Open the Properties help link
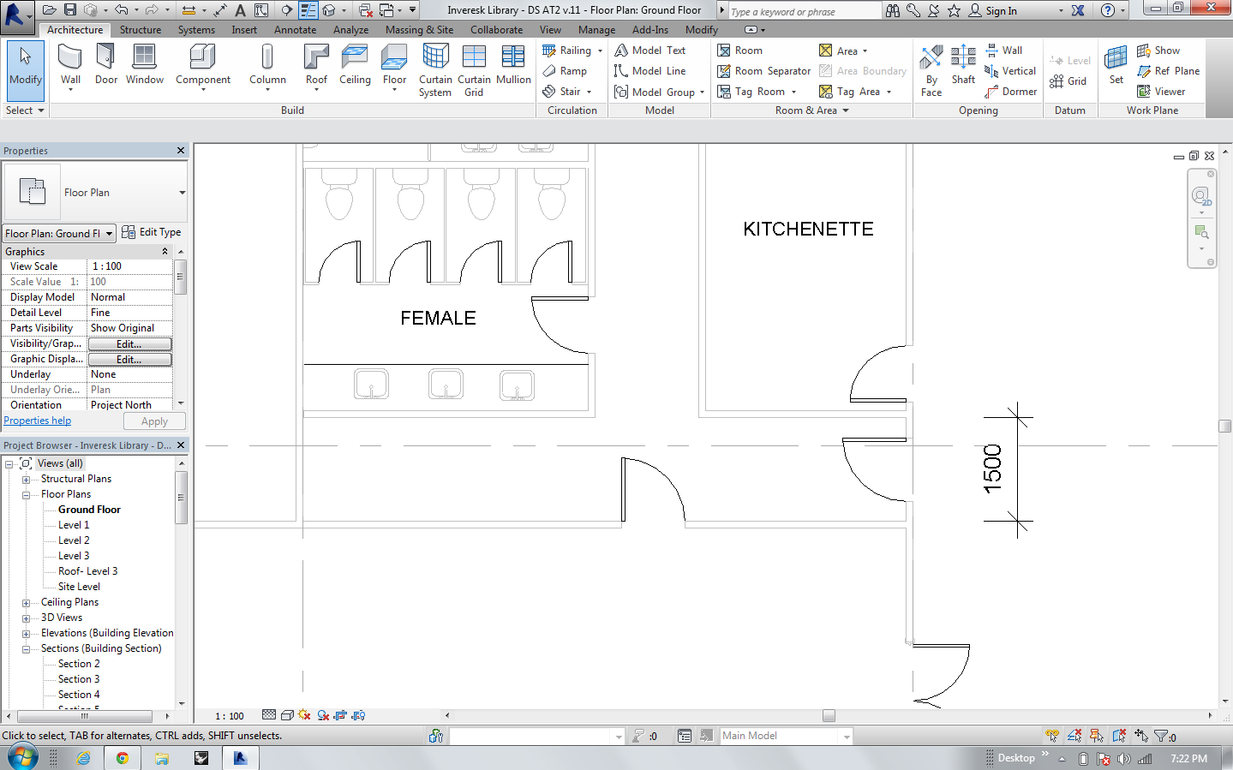1233x770 pixels. click(38, 421)
